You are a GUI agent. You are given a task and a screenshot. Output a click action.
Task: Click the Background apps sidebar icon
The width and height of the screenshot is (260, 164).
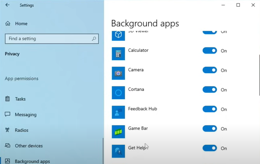[7, 161]
